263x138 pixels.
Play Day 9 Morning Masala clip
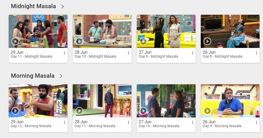click(207, 111)
